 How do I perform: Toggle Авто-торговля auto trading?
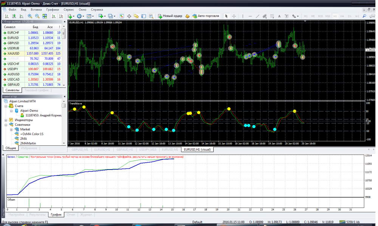point(206,16)
